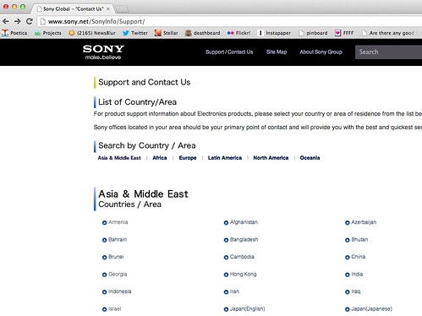
Task: Click the red window close button
Action: (6, 7)
